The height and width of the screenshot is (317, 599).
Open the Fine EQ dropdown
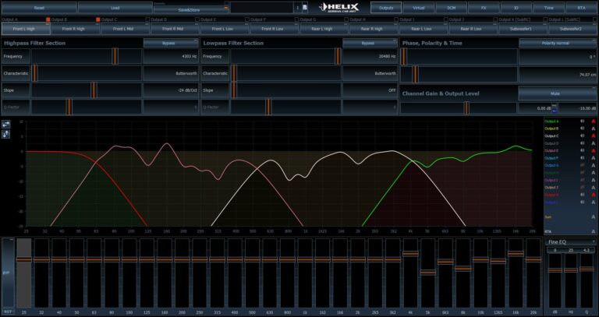[x=570, y=242]
